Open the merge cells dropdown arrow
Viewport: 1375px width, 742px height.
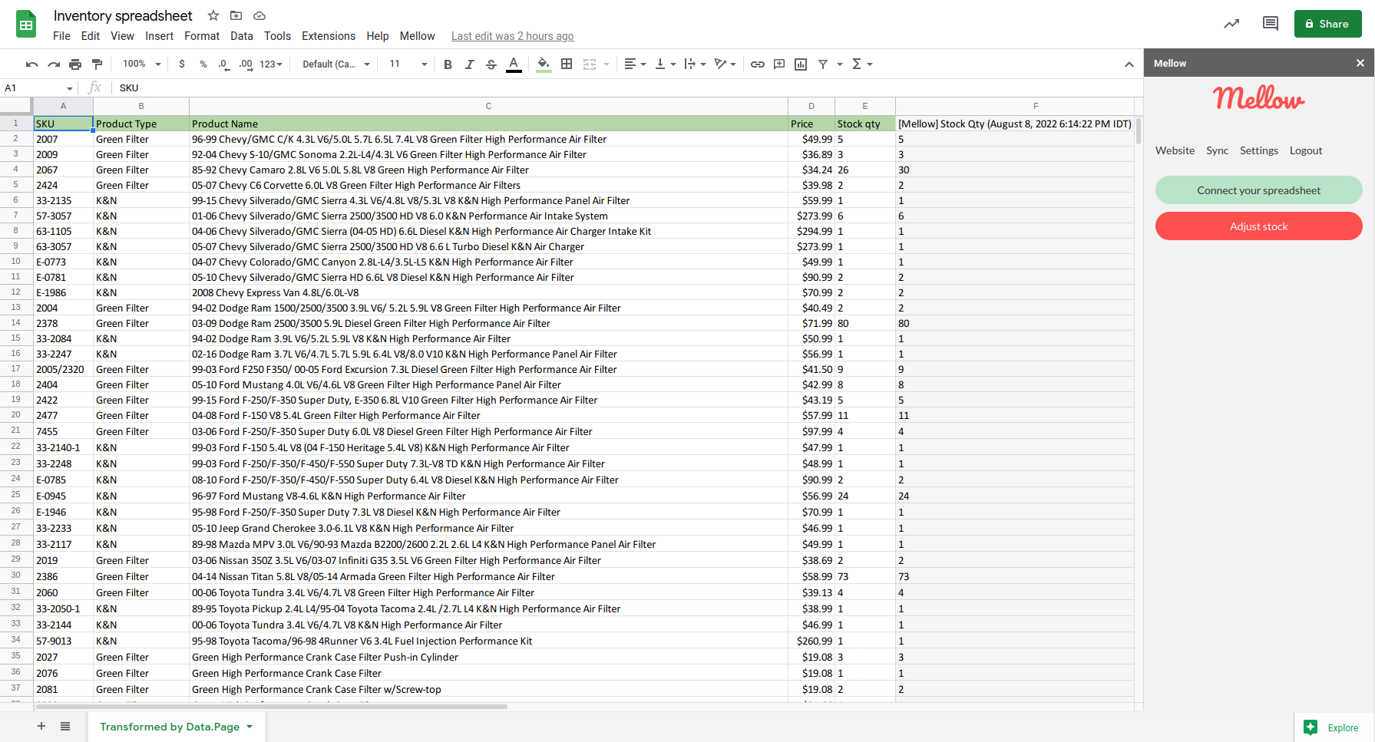coord(607,64)
